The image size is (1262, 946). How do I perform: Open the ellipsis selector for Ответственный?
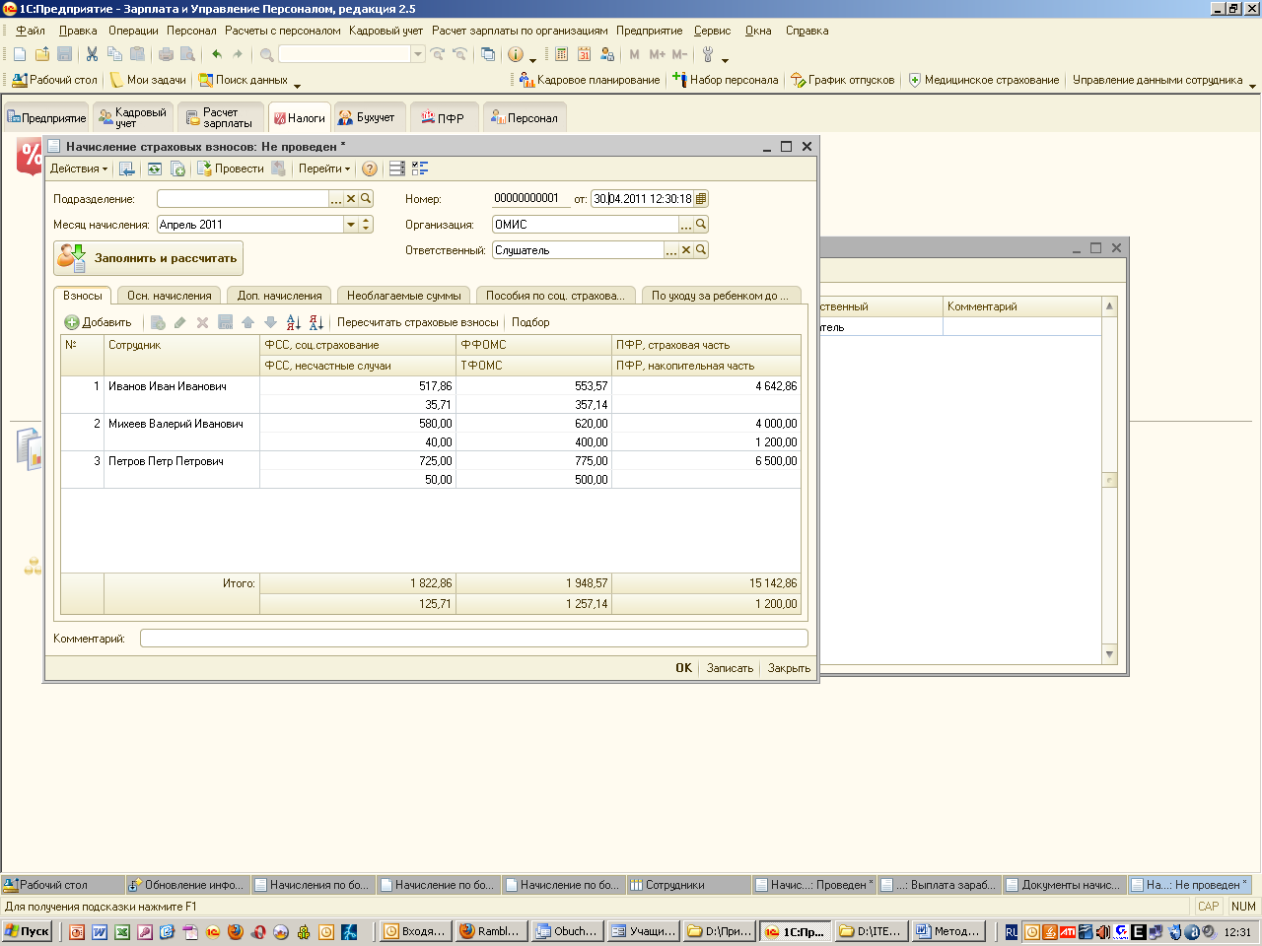coord(671,250)
